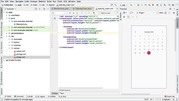This screenshot has height=101, width=179.
Task: Select strings.xml in project tree
Action: click(21, 54)
